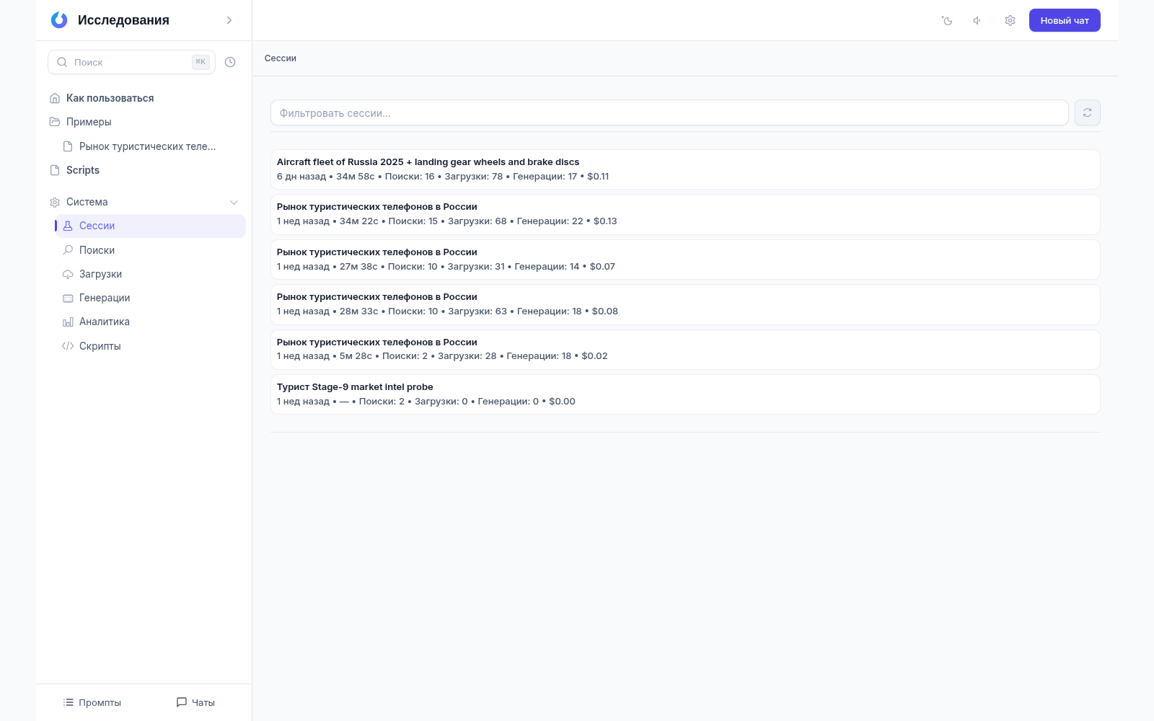Image resolution: width=1154 pixels, height=721 pixels.
Task: Click the Фильтровать сессии filter field
Action: (x=669, y=112)
